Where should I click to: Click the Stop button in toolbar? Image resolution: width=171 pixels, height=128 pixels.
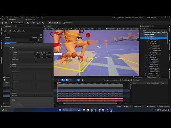(x=55, y=23)
